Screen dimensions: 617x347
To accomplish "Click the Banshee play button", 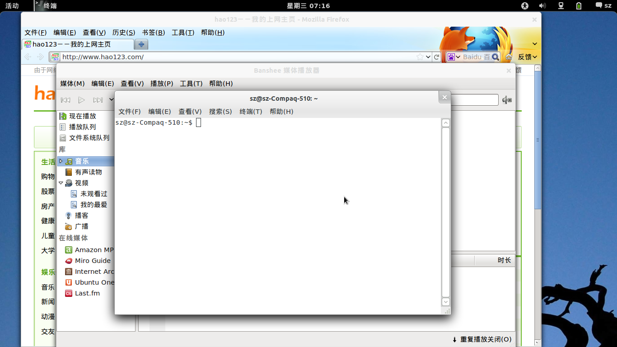I will pos(81,100).
